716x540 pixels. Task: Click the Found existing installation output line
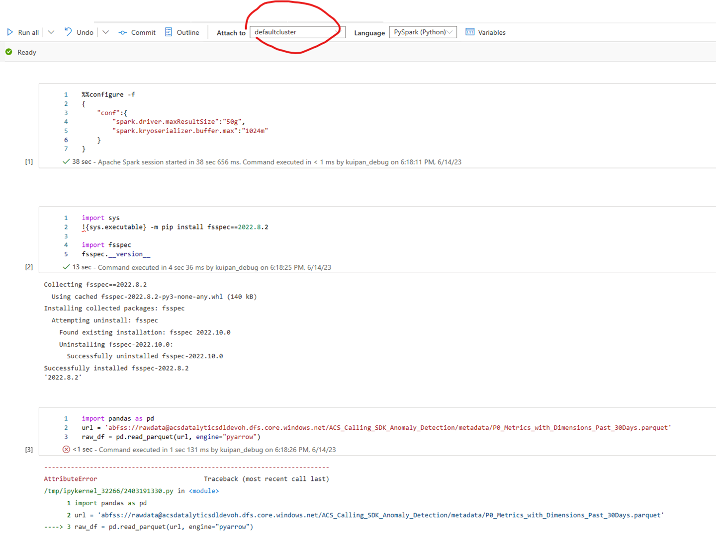pyautogui.click(x=145, y=332)
